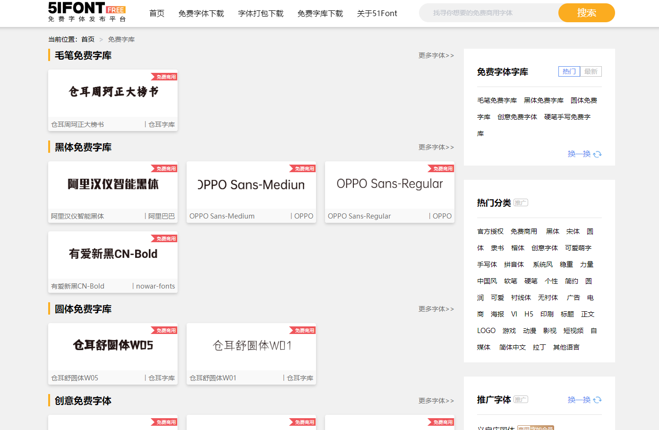Click the orange 搜索 button

[x=587, y=13]
